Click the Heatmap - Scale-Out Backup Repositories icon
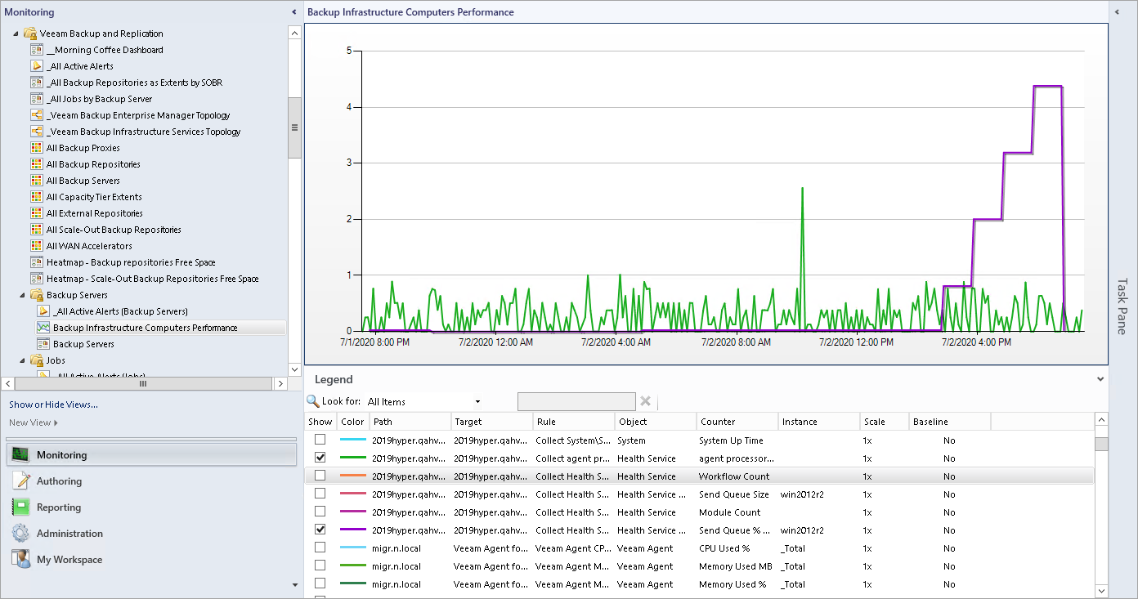1138x599 pixels. point(37,279)
